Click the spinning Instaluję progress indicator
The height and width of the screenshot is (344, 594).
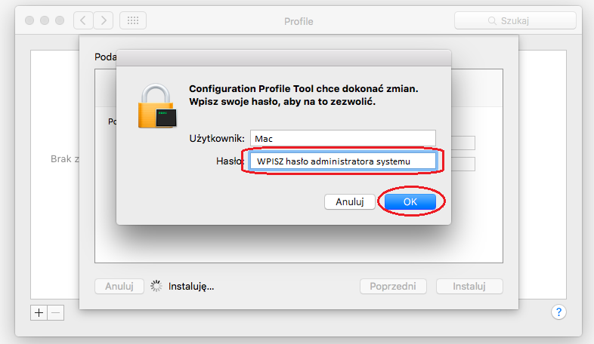pyautogui.click(x=157, y=287)
